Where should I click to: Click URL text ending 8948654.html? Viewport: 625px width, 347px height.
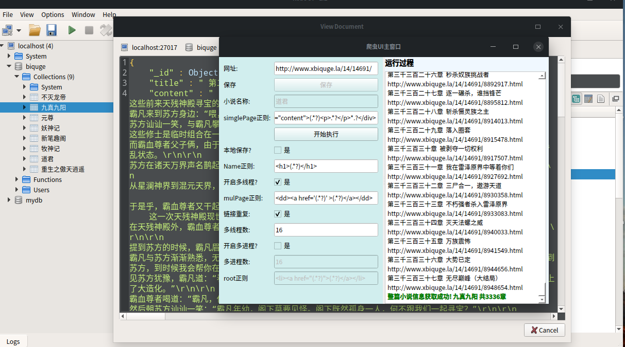455,287
